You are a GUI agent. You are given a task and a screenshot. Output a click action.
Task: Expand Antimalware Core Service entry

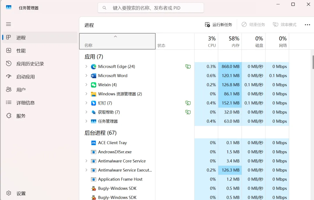point(86,161)
